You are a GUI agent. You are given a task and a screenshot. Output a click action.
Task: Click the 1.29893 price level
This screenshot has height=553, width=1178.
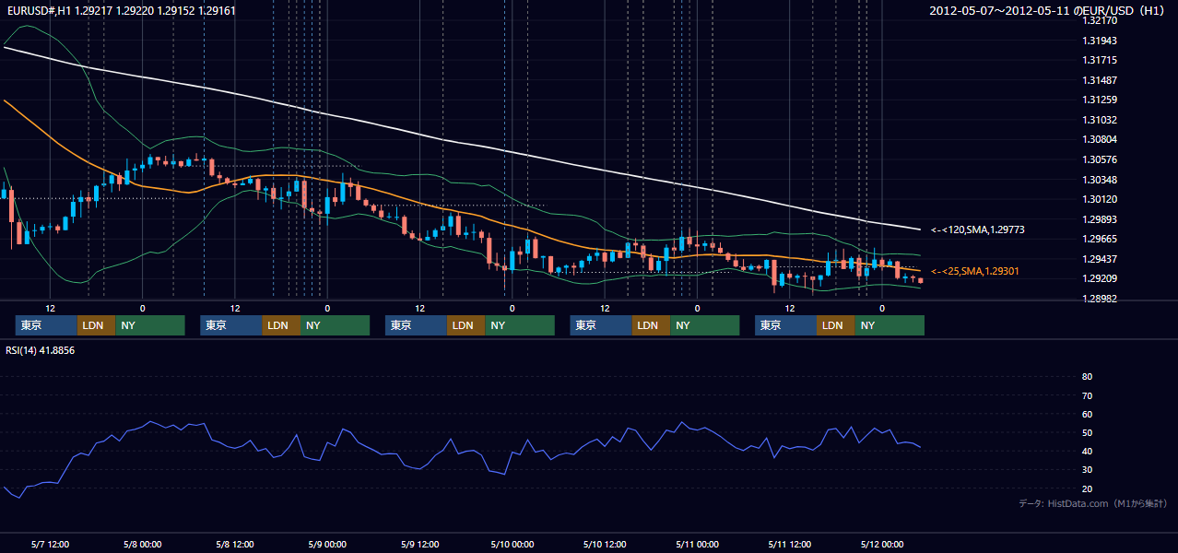pyautogui.click(x=1100, y=219)
